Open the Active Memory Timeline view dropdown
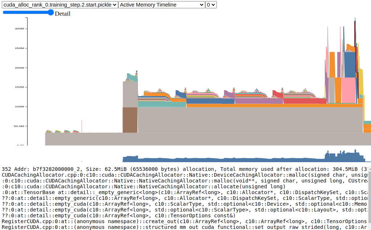The image size is (371, 230). point(162,5)
